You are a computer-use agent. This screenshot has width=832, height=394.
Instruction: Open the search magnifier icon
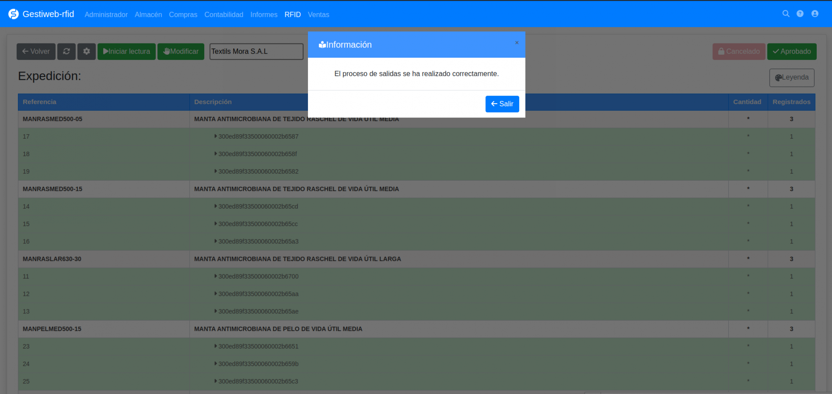pyautogui.click(x=786, y=14)
